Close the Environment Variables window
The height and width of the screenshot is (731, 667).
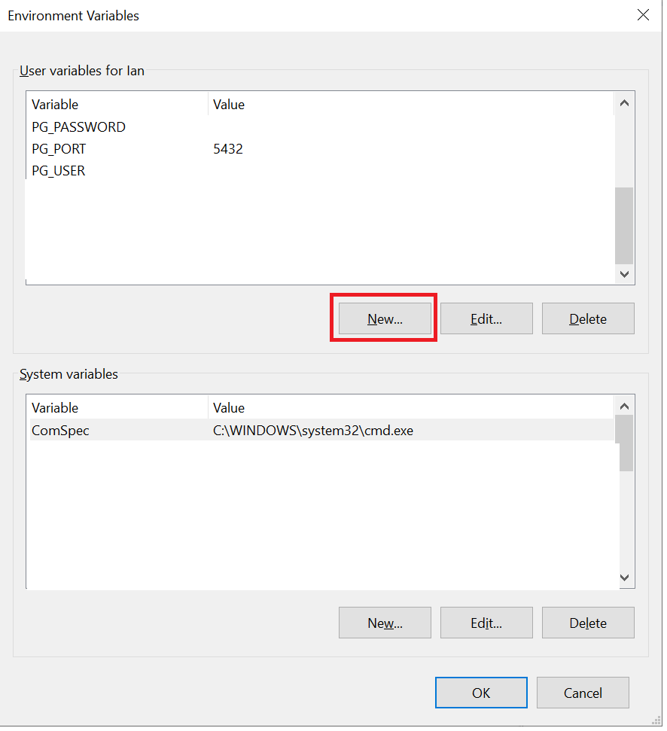(x=643, y=15)
